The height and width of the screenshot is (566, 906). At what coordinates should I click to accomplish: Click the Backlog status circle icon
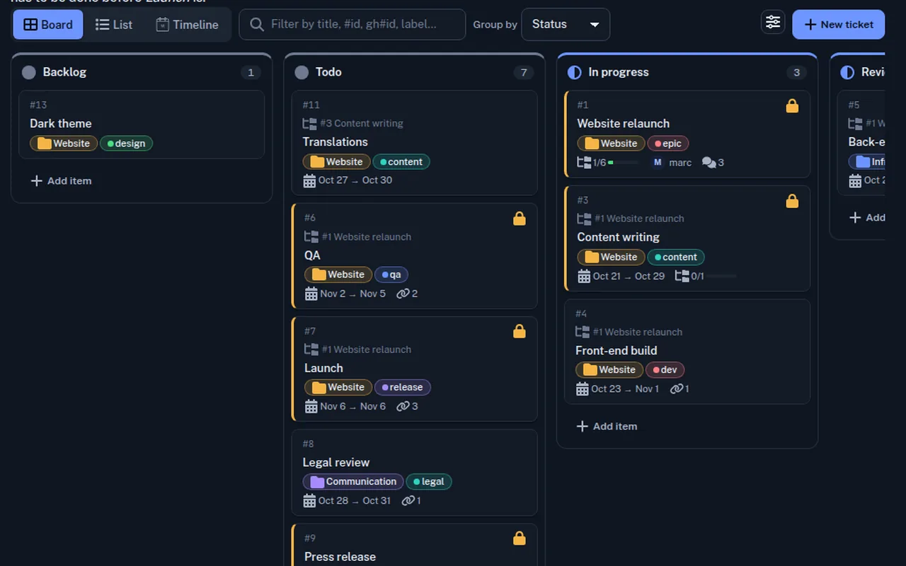pyautogui.click(x=29, y=72)
